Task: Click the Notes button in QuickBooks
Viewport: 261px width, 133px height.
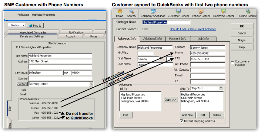Action: (242, 40)
